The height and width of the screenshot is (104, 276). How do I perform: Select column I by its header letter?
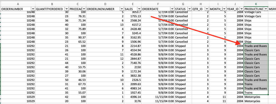pos(218,4)
